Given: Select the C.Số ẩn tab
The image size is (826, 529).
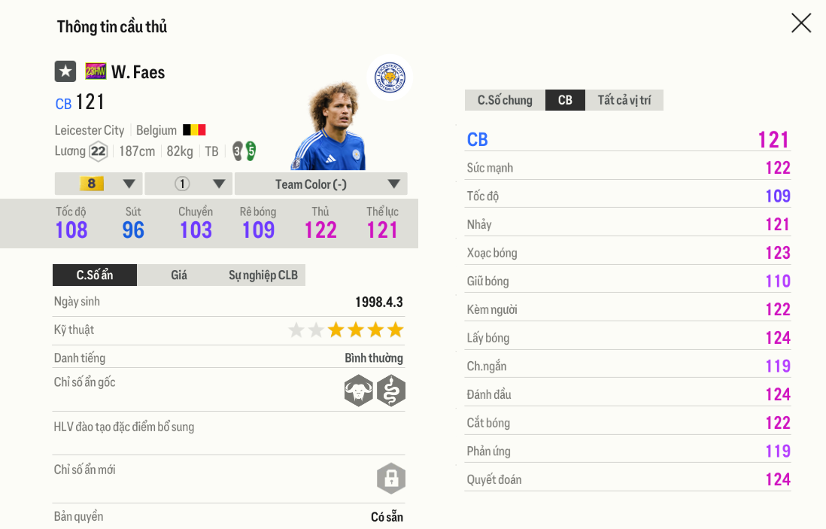Looking at the screenshot, I should (x=95, y=275).
